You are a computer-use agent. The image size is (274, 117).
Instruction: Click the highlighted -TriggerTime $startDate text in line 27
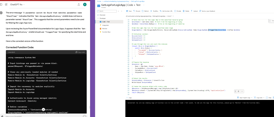point(217,30)
